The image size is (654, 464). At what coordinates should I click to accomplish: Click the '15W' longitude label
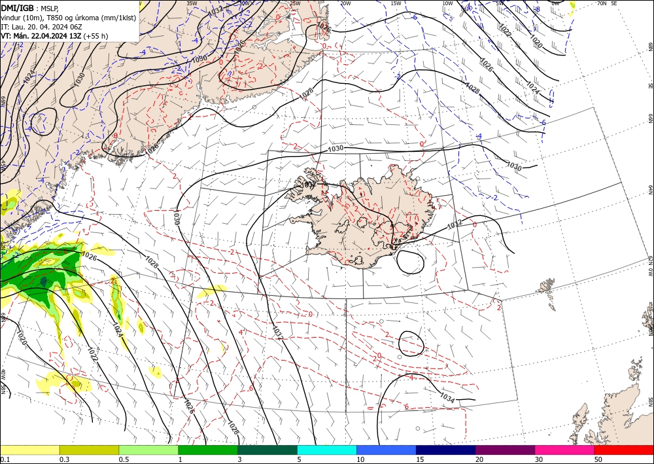396,3
